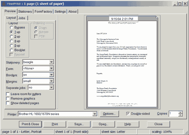The image size is (189, 135).
Task: Click the window resize grip icon
Action: coord(186,132)
